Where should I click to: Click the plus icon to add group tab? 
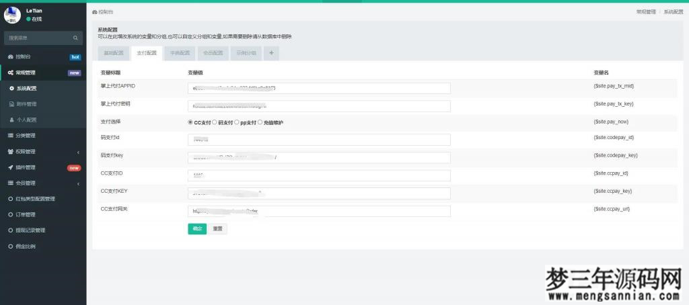click(271, 52)
